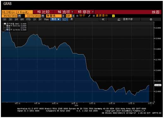Expand the 净值线 field dropdown arrow
The width and height of the screenshot is (164, 118).
coord(63,16)
